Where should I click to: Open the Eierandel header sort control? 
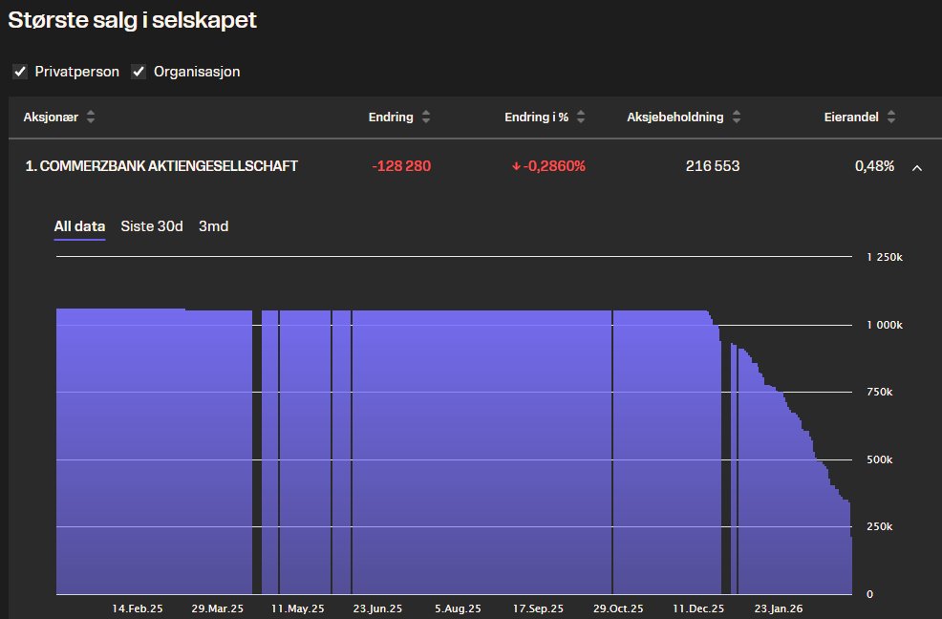[889, 117]
